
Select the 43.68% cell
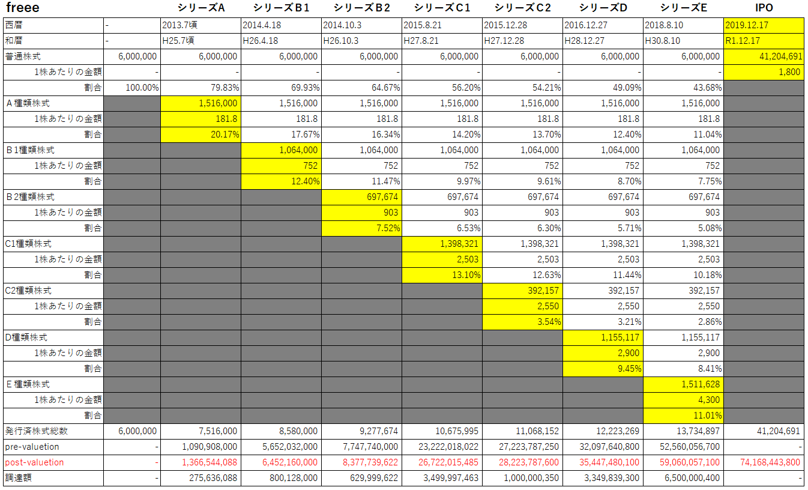click(x=683, y=88)
